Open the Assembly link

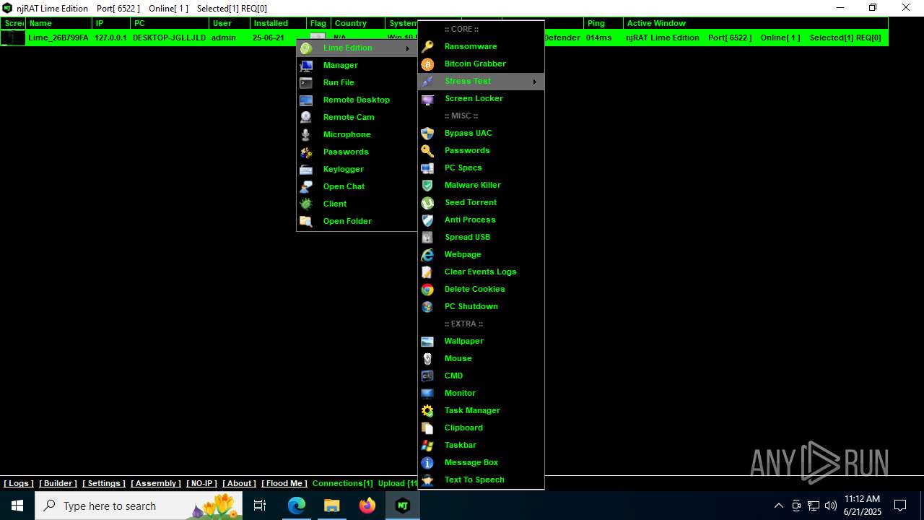point(156,483)
